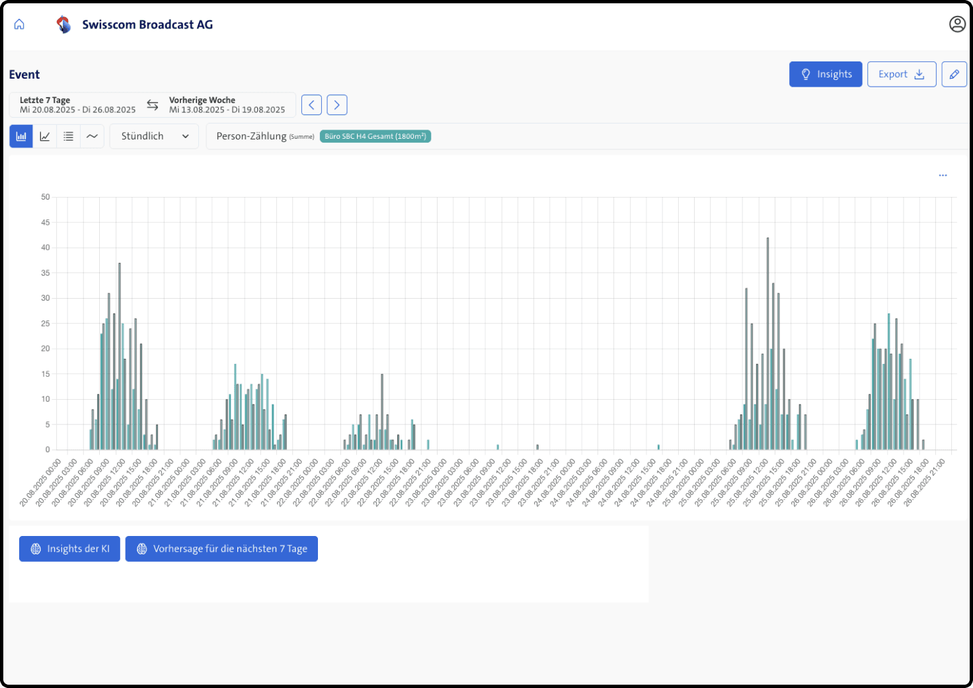This screenshot has height=688, width=973.
Task: Switch to the line chart view icon
Action: click(44, 136)
